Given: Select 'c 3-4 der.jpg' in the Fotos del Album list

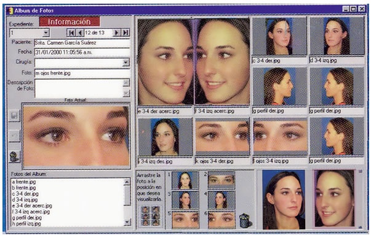Looking at the screenshot, I should (x=25, y=194).
